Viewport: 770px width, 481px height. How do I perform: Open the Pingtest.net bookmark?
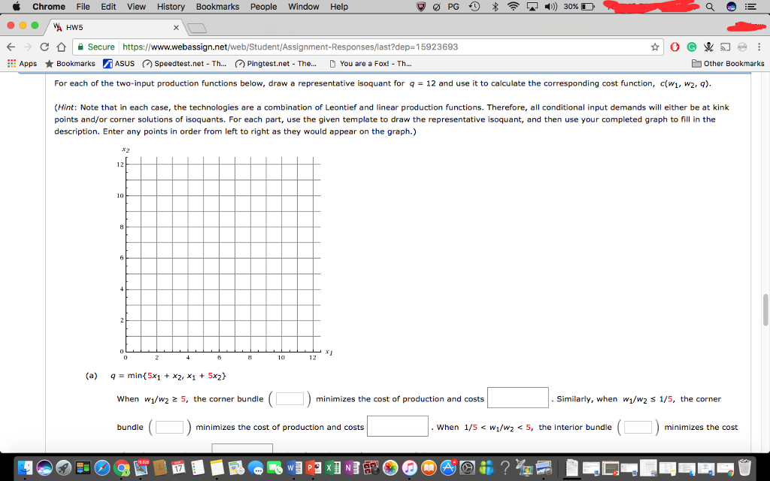275,63
